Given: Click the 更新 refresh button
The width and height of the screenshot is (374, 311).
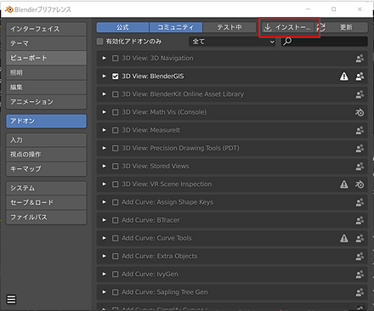Looking at the screenshot, I should (343, 27).
